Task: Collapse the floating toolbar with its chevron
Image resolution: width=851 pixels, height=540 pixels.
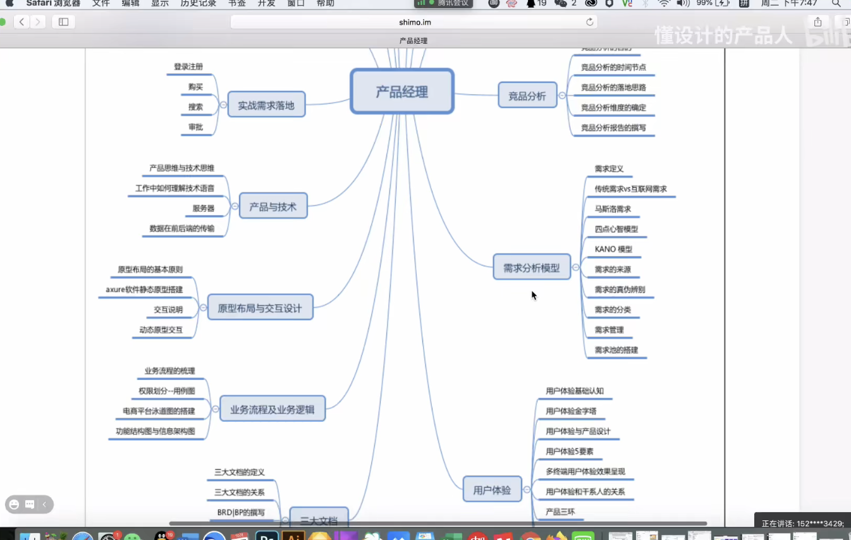Action: click(x=44, y=505)
